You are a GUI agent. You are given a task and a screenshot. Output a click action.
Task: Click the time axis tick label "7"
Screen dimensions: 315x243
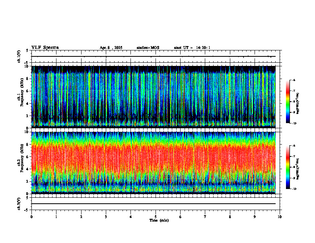click(205, 217)
